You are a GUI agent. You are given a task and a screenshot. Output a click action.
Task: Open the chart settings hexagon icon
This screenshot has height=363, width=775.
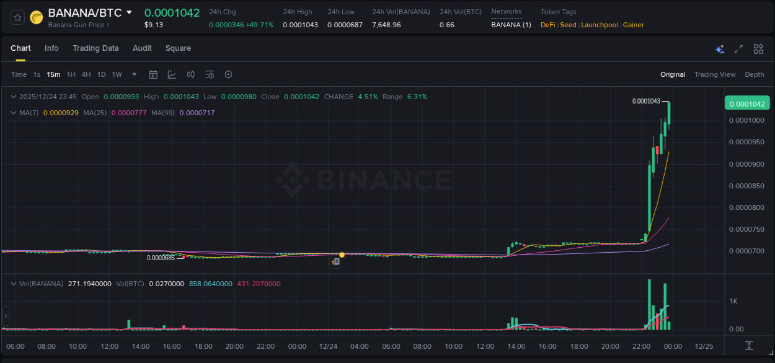coord(228,74)
